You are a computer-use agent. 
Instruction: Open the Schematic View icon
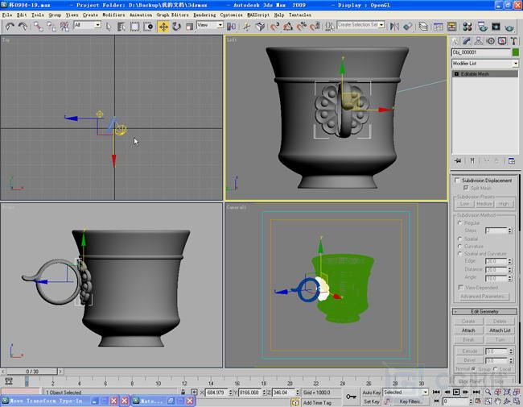point(451,27)
